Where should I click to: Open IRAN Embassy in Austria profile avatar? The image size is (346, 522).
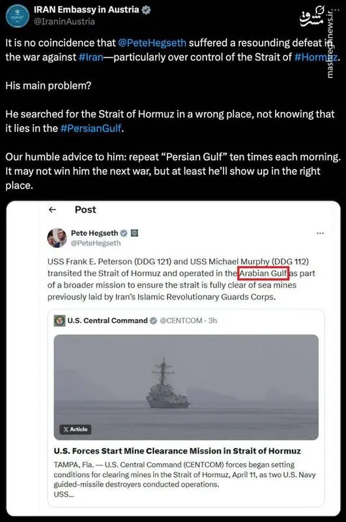point(18,16)
